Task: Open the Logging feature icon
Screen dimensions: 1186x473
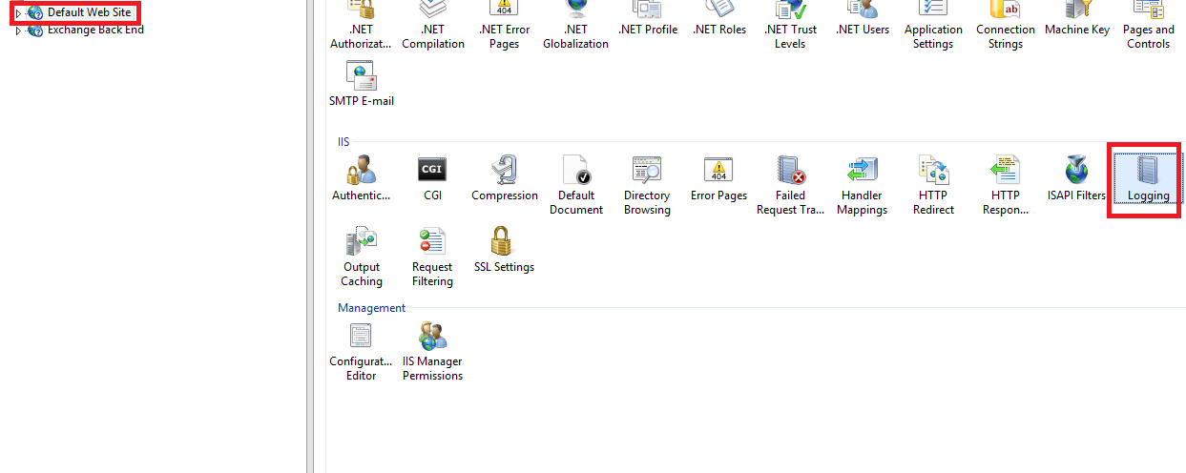Action: [1148, 178]
